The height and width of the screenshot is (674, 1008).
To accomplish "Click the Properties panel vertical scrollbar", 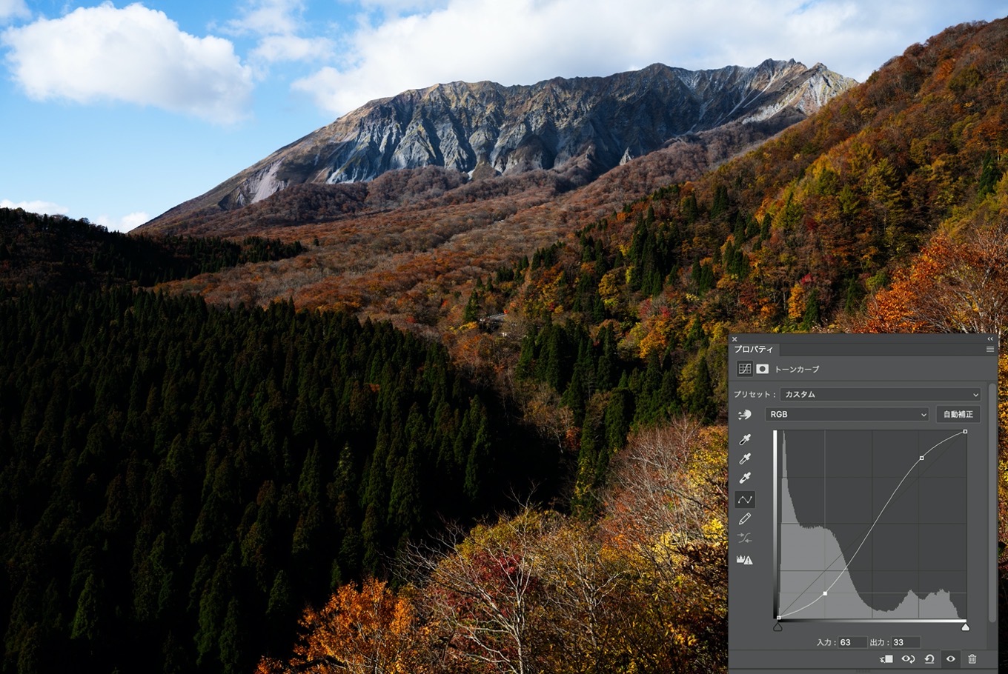I will pyautogui.click(x=992, y=504).
